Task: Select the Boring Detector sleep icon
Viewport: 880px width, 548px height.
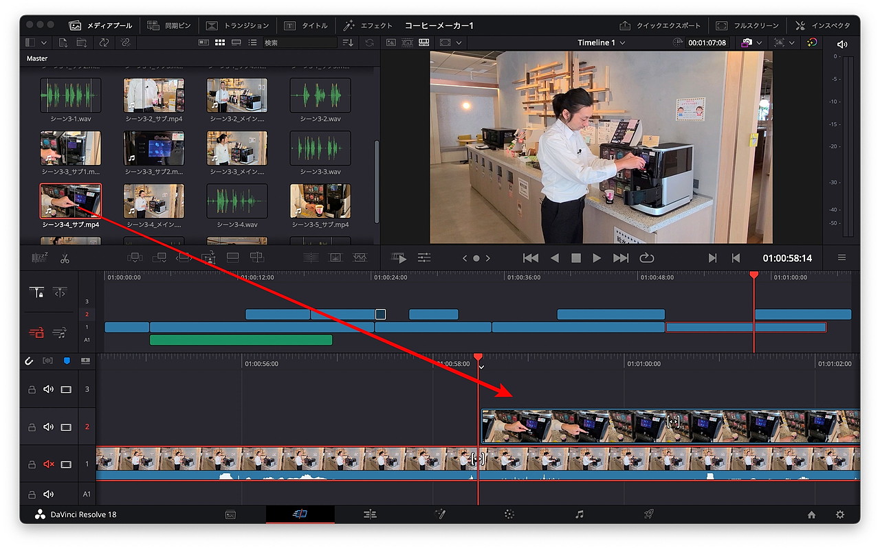Action: coord(41,258)
